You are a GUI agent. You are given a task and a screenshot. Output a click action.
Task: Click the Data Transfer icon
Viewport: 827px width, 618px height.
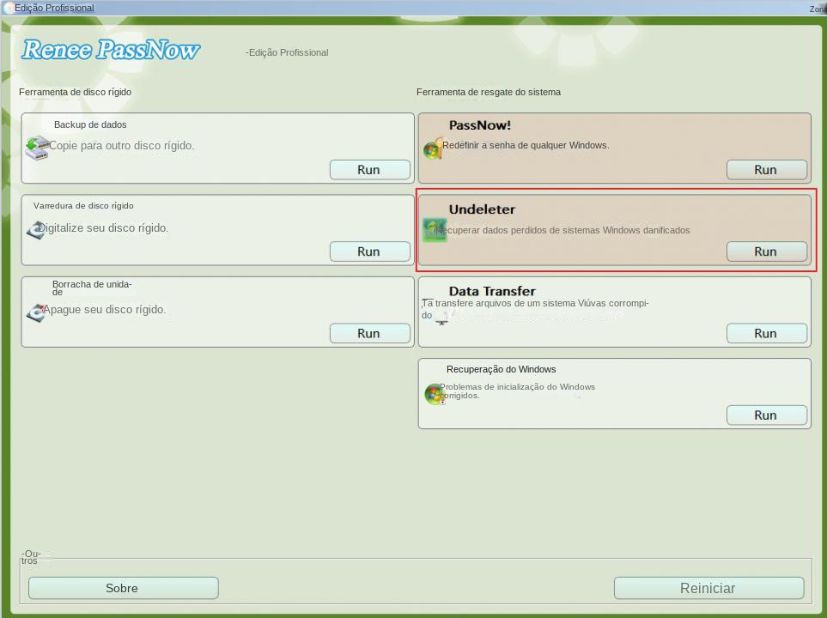(441, 319)
